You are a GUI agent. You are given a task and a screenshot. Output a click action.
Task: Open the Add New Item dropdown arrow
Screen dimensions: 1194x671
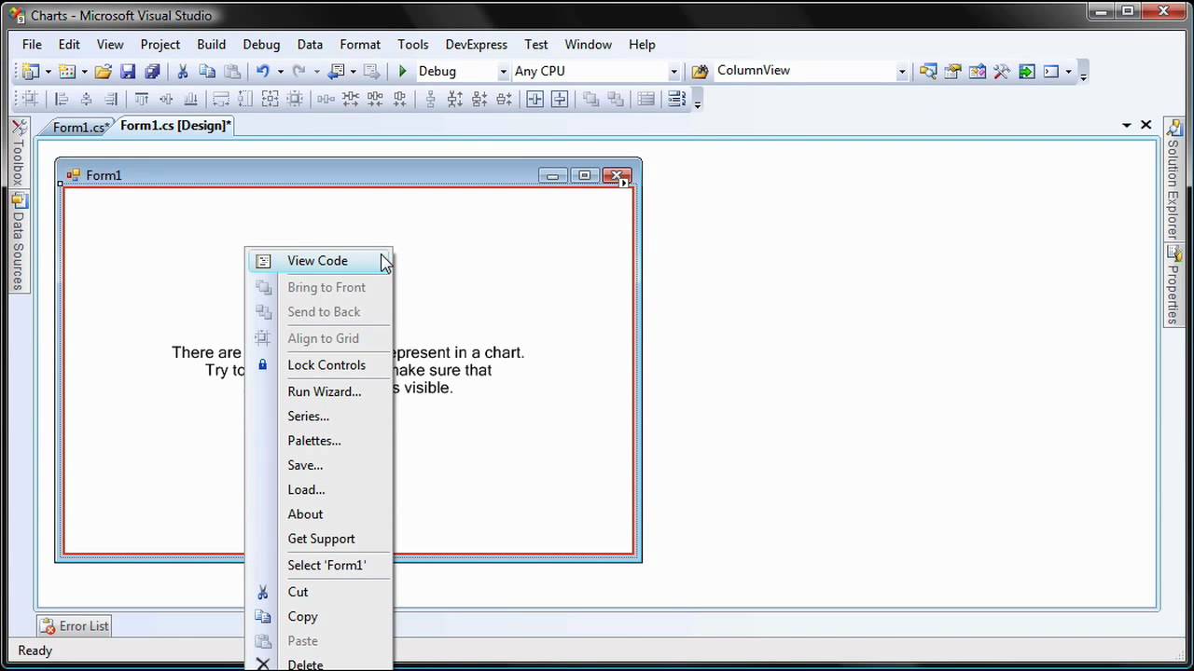(x=84, y=71)
